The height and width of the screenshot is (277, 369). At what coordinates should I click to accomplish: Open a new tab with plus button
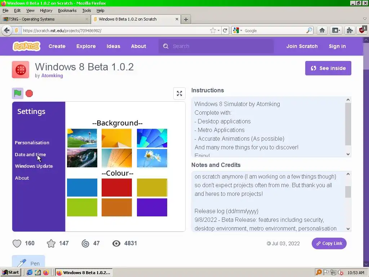(x=186, y=19)
